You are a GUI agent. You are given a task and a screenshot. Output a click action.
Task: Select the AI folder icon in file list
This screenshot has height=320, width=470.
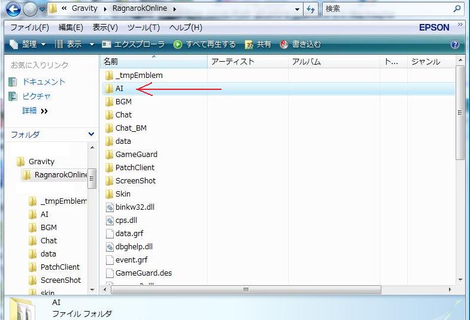(x=109, y=89)
